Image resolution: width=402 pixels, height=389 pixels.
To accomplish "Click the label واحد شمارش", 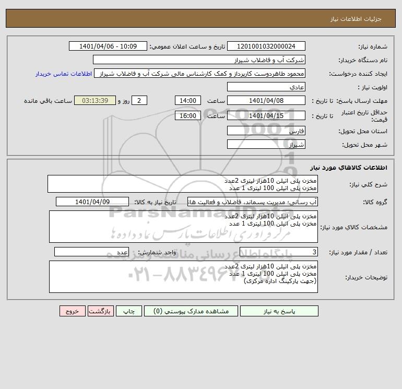I will (x=157, y=253).
